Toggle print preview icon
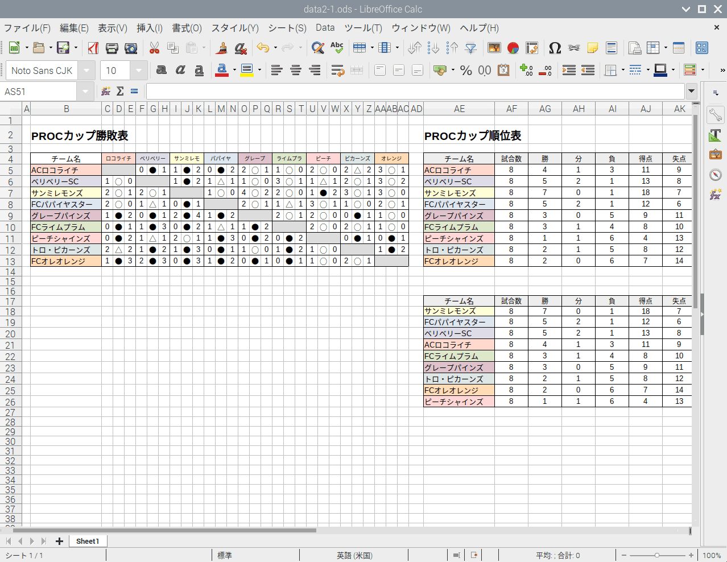727x562 pixels. tap(131, 48)
